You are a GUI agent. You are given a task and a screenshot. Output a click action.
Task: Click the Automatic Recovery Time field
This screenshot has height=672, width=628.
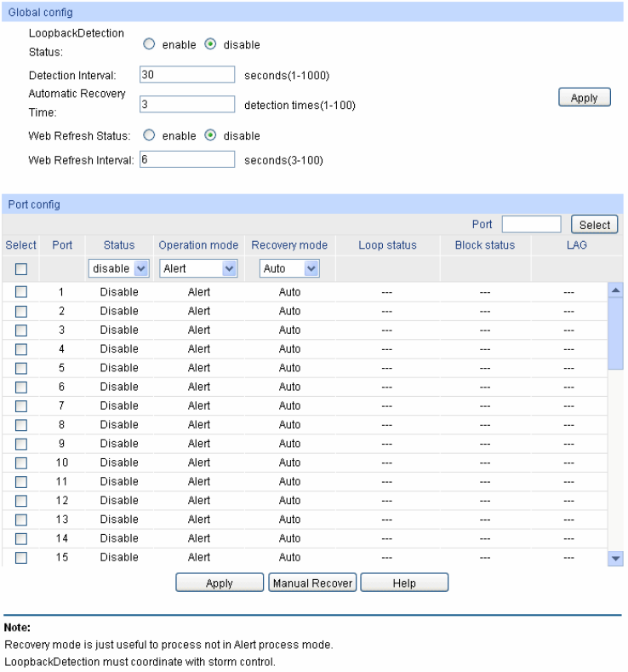[186, 105]
